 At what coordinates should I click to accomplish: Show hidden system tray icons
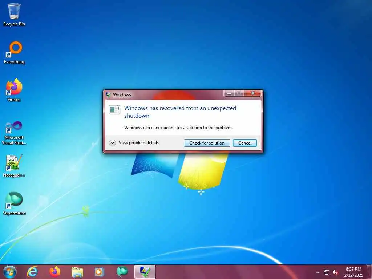pyautogui.click(x=318, y=272)
